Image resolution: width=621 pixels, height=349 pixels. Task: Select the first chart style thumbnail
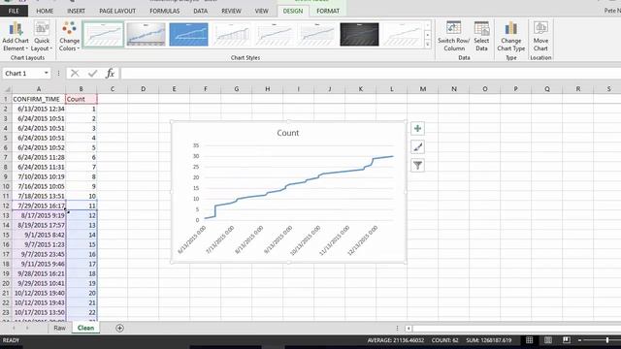(x=103, y=35)
